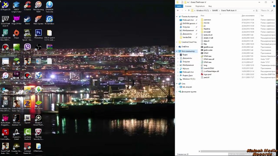Open the Nero Express icon
This screenshot has width=278, height=156.
coord(38,20)
